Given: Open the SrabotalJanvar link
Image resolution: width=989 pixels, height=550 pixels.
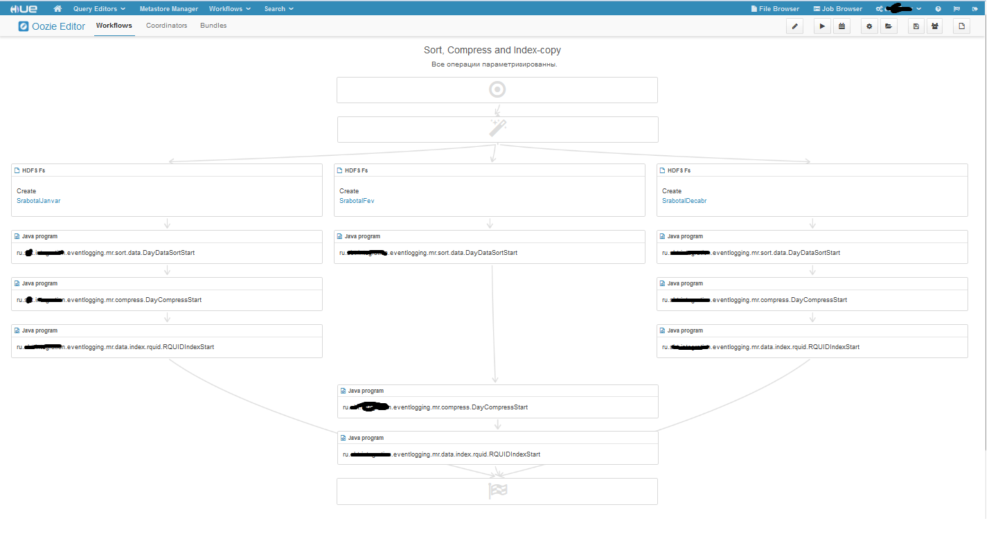Looking at the screenshot, I should [x=39, y=201].
